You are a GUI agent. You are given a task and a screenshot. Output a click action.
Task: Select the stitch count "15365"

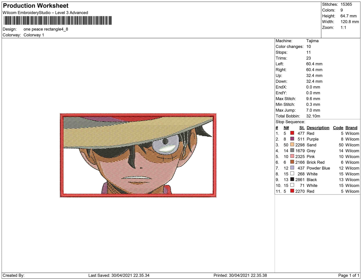346,4
